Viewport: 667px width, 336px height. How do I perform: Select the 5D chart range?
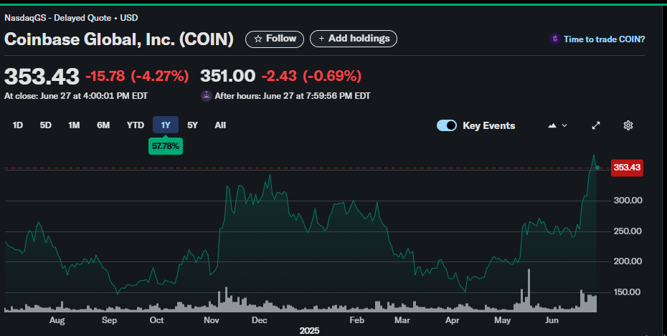pyautogui.click(x=45, y=125)
